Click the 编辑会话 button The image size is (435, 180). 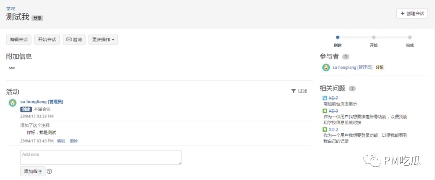(x=19, y=40)
